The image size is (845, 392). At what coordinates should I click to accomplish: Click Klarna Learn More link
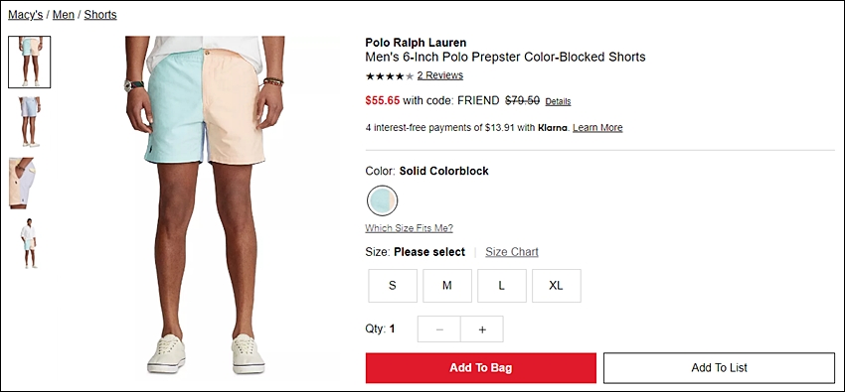597,127
